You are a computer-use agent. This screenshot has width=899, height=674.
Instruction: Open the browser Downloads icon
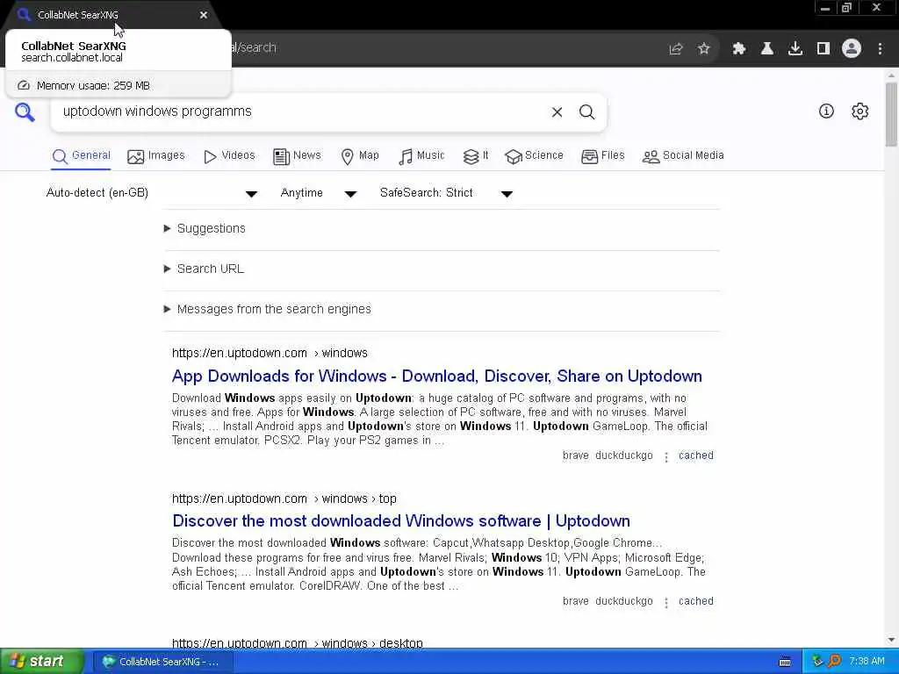[795, 49]
